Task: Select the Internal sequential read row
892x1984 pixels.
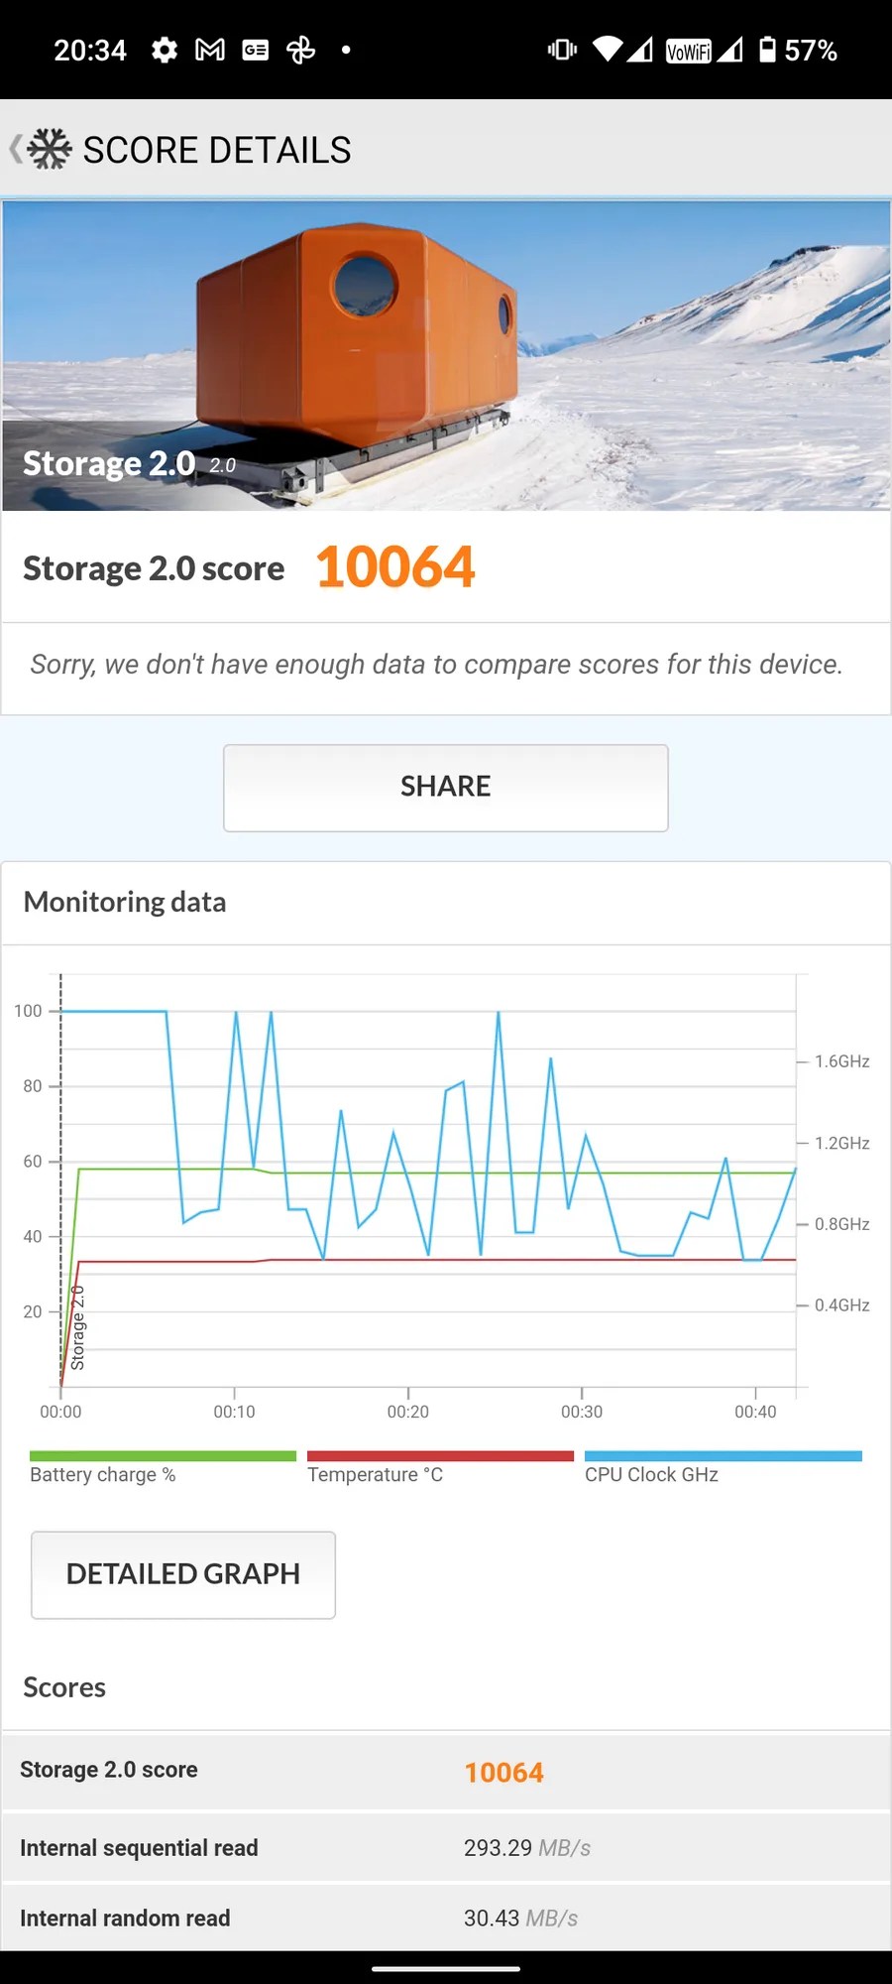Action: point(446,1847)
